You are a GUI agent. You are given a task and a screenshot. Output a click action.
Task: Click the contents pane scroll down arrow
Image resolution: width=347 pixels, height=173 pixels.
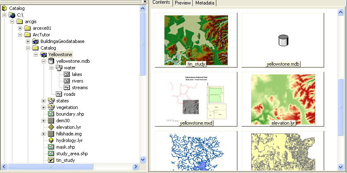point(340,167)
